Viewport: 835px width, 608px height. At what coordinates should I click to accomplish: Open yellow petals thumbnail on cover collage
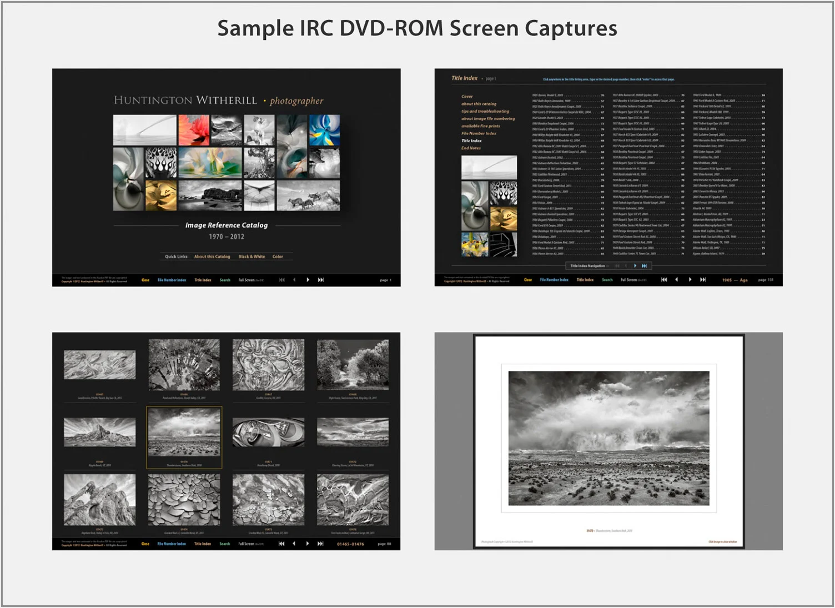tap(161, 195)
